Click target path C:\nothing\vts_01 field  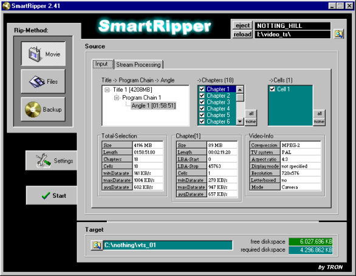tap(168, 245)
